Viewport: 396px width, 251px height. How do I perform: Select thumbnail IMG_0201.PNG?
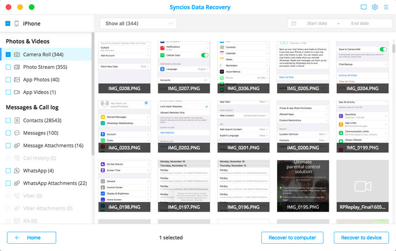pos(243,127)
